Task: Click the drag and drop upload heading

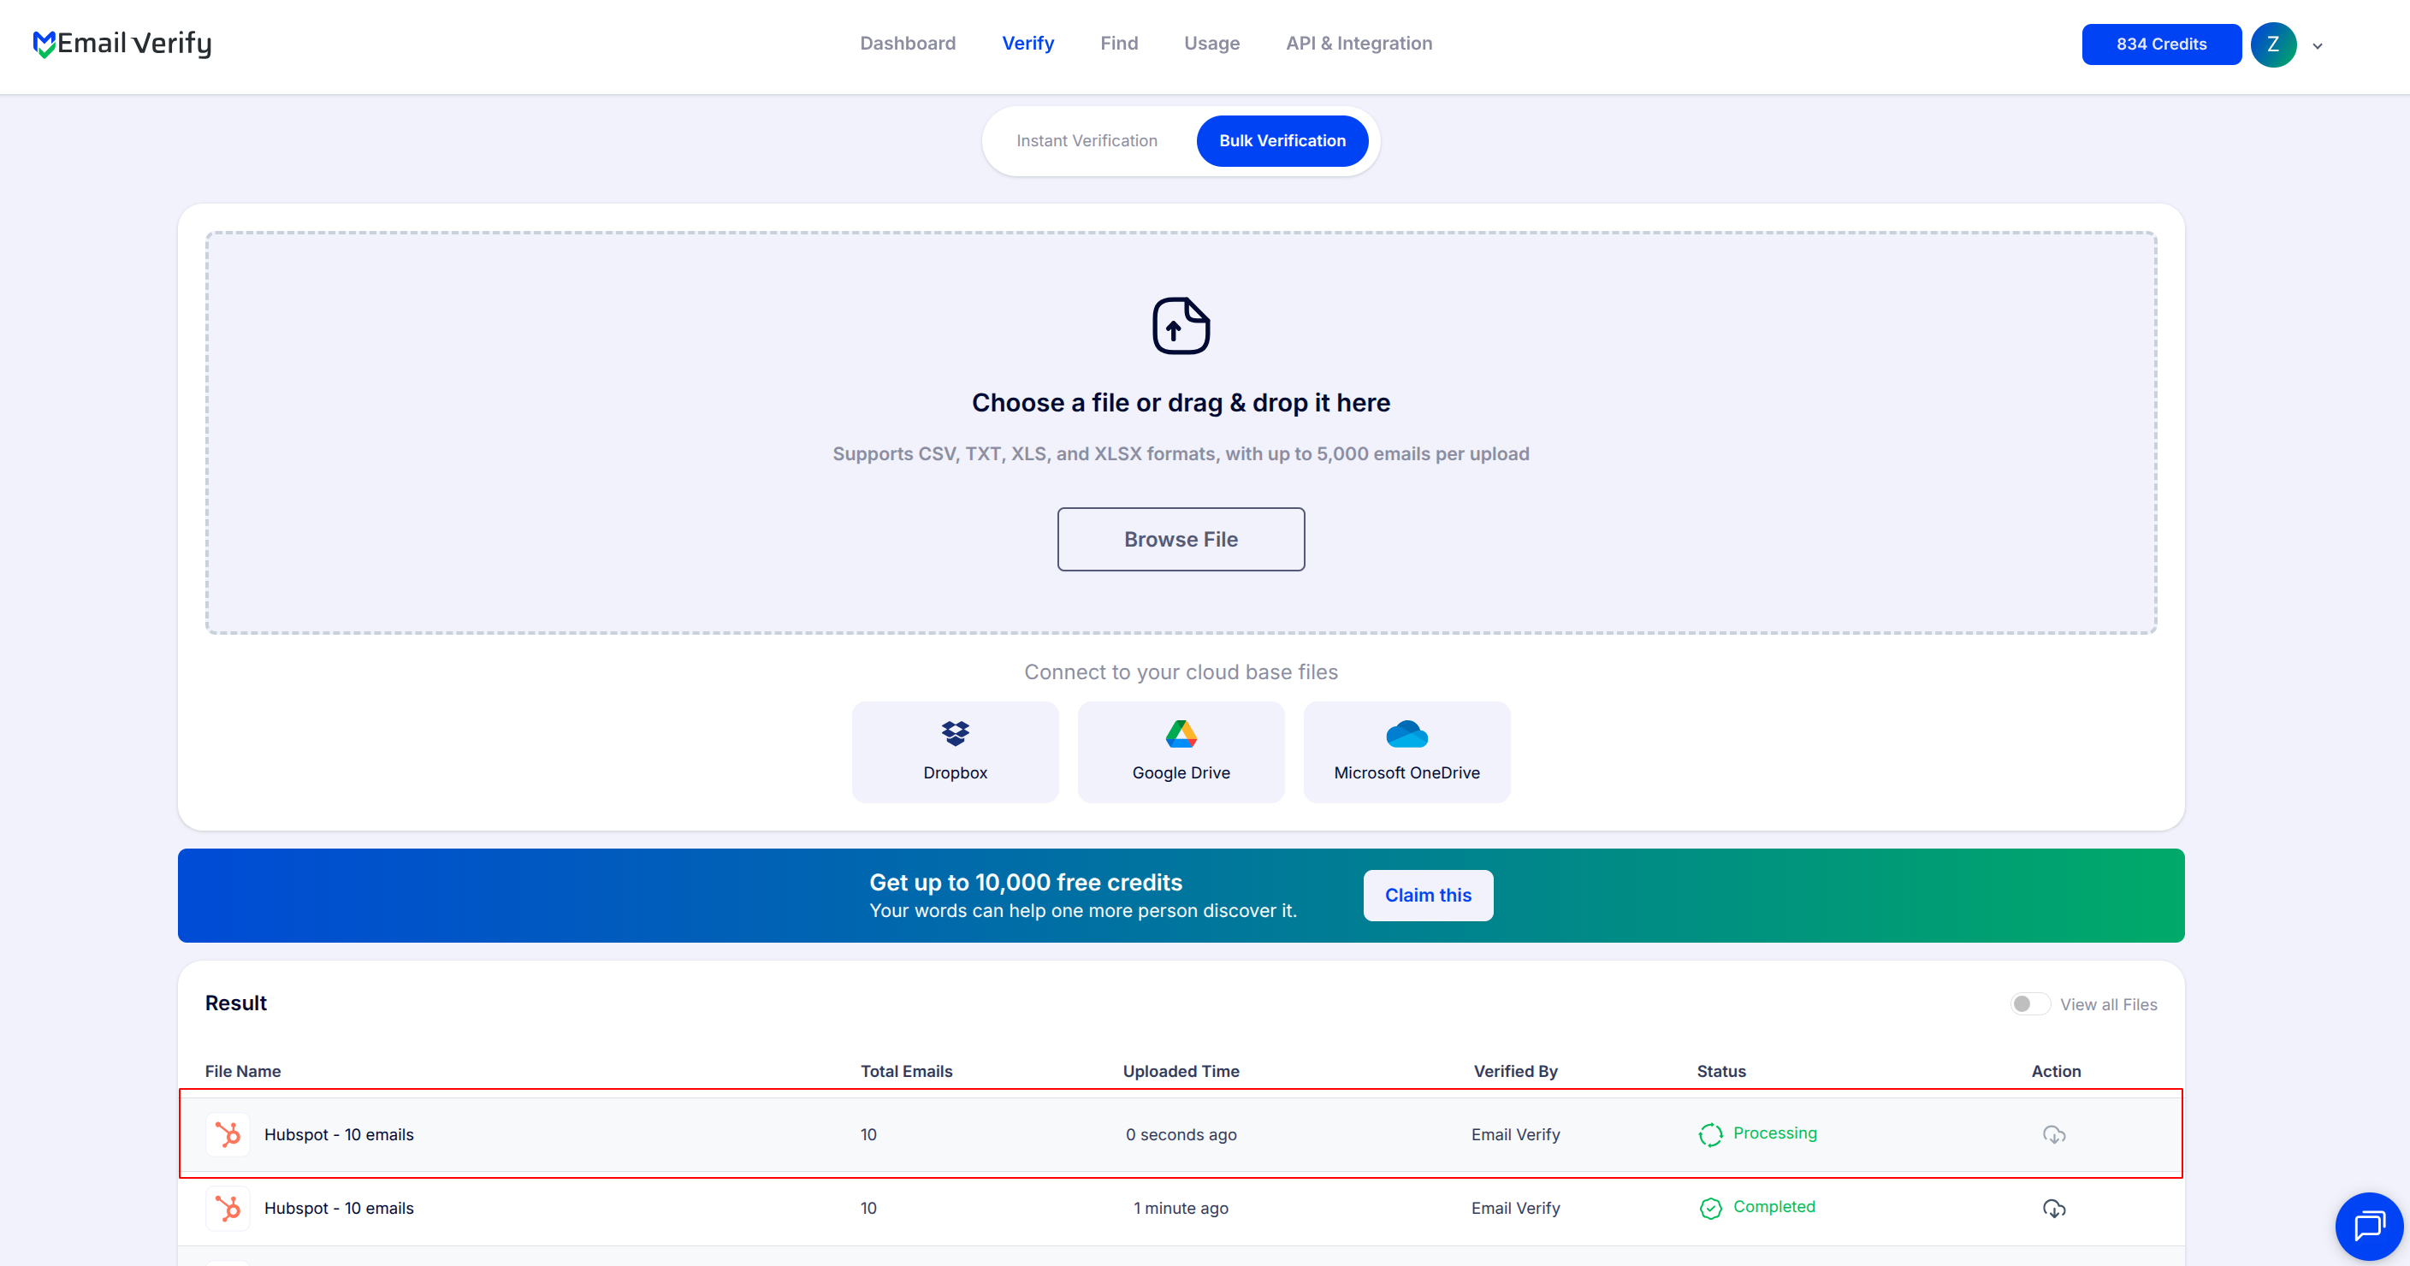Action: coord(1181,402)
